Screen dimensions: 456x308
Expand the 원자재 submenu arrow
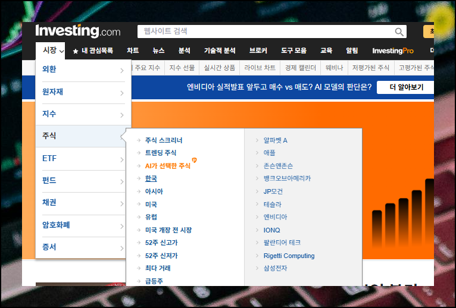pyautogui.click(x=122, y=93)
